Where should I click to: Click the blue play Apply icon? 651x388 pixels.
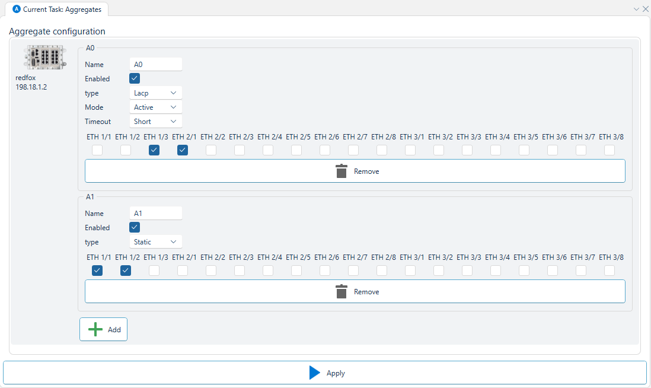click(314, 373)
